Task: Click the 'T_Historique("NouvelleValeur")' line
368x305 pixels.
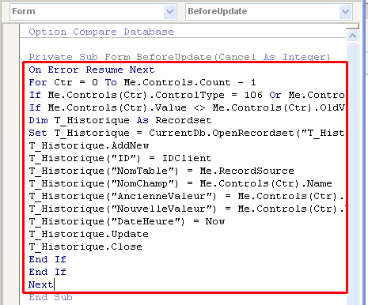Action: pyautogui.click(x=187, y=209)
